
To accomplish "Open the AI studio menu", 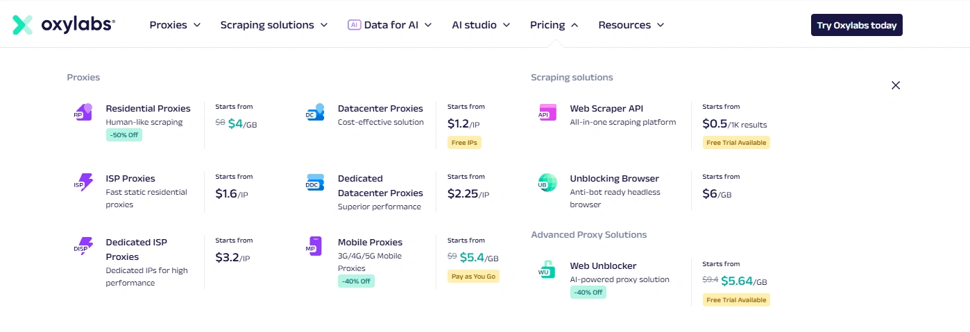I will click(481, 25).
